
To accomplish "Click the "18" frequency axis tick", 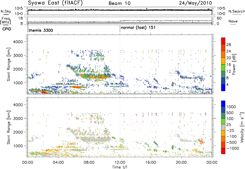I will (21, 18).
